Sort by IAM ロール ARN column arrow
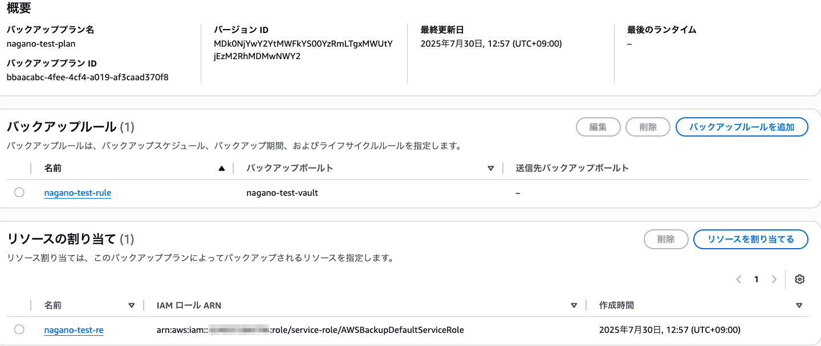 [574, 306]
